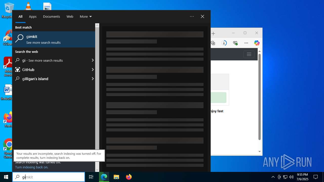The image size is (324, 182).
Task: Open Task View on taskbar
Action: (x=91, y=177)
